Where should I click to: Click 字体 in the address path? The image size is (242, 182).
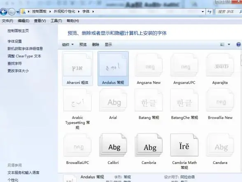coord(86,12)
